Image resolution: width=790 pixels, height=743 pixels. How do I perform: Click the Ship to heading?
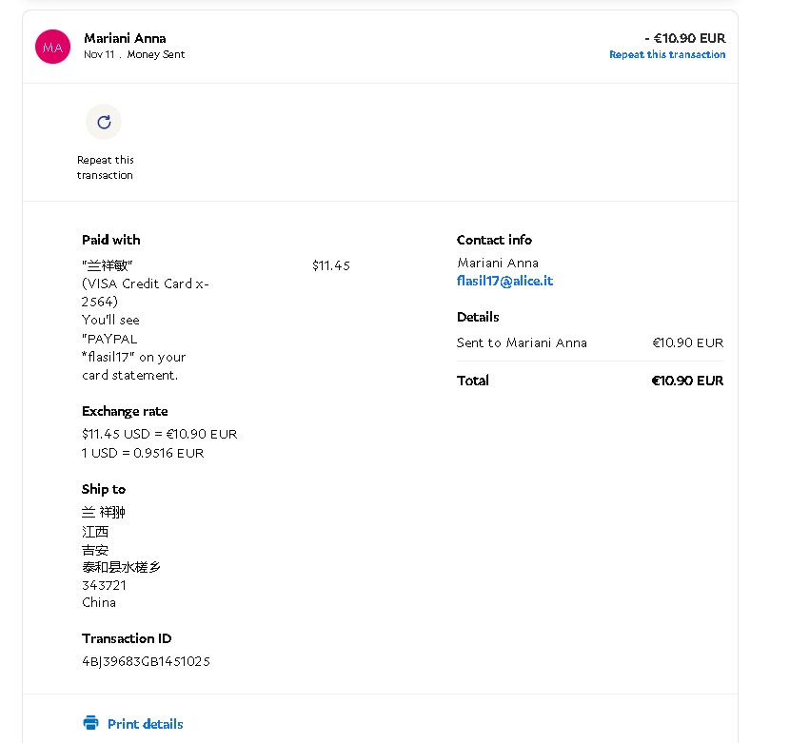click(x=104, y=489)
